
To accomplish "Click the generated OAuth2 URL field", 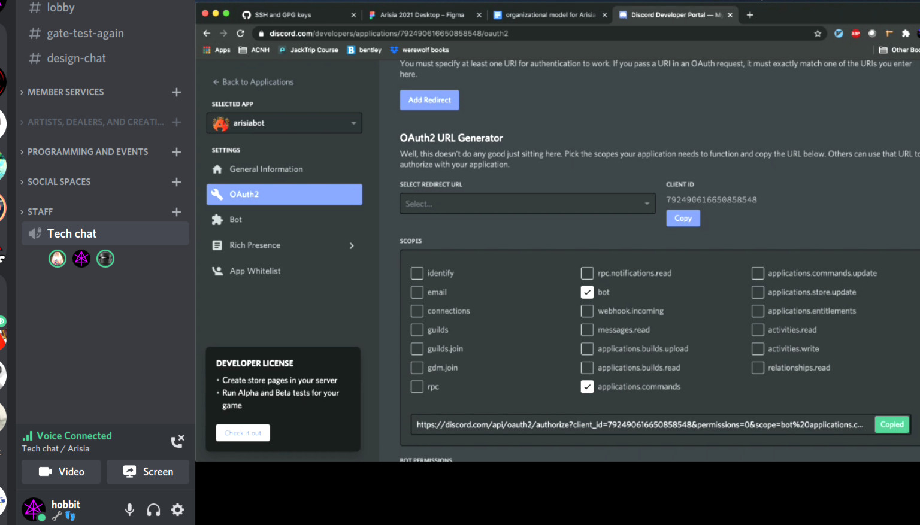I will coord(640,424).
